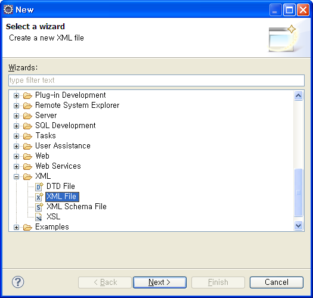This screenshot has height=298, width=313.
Task: Open help via the question mark icon
Action: 18,282
